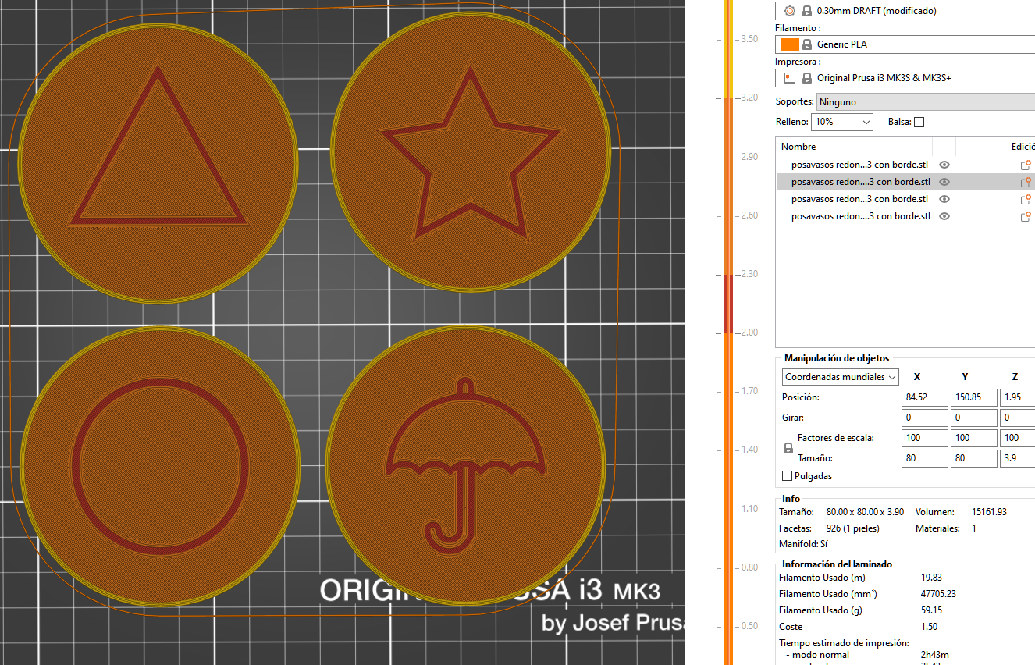Click the printer icon in the Impresora selector
The width and height of the screenshot is (1035, 665).
pyautogui.click(x=789, y=78)
